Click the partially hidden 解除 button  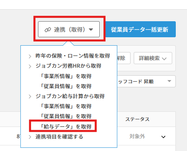[124, 58]
